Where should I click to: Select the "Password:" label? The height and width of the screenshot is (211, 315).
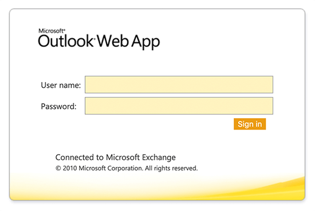point(58,107)
